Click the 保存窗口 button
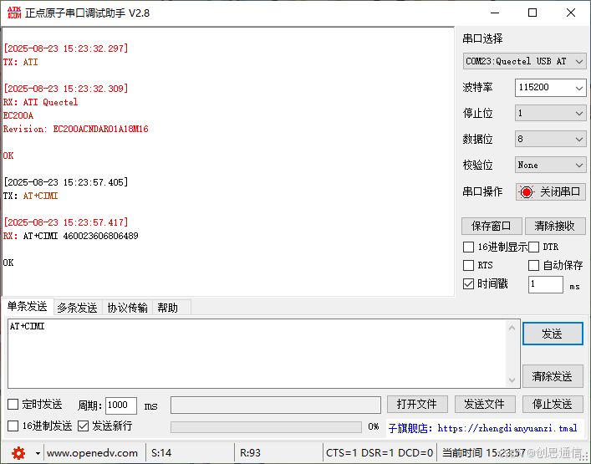This screenshot has width=591, height=464. [492, 227]
